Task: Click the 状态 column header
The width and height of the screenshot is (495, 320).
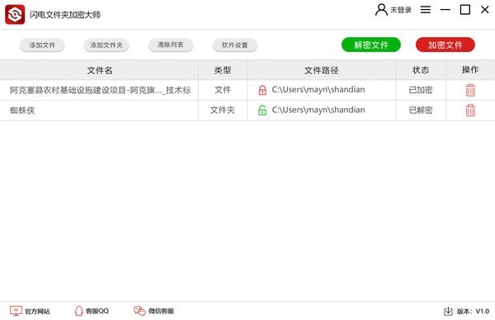Action: tap(421, 70)
